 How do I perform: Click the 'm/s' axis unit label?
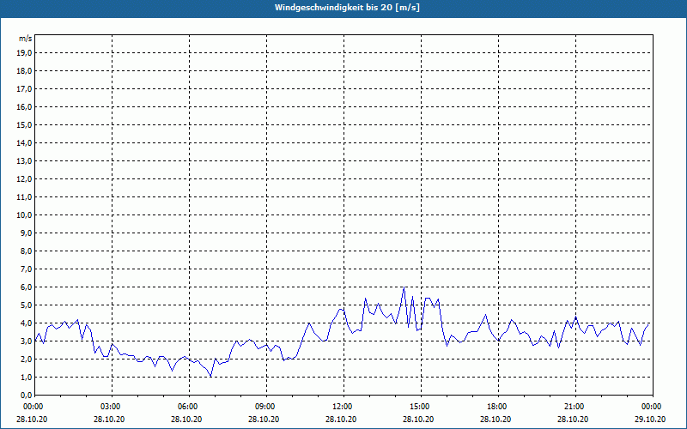25,39
